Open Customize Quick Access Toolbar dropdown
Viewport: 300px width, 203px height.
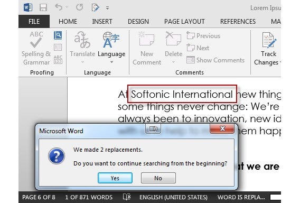pyautogui.click(x=108, y=8)
